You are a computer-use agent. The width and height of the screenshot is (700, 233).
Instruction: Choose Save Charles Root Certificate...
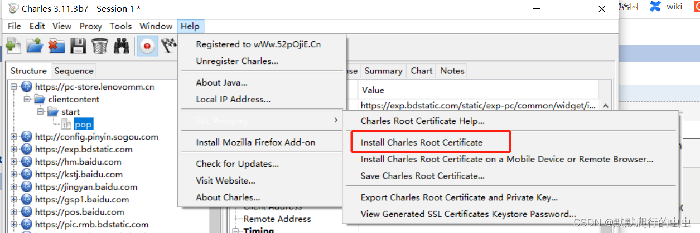pyautogui.click(x=510, y=176)
